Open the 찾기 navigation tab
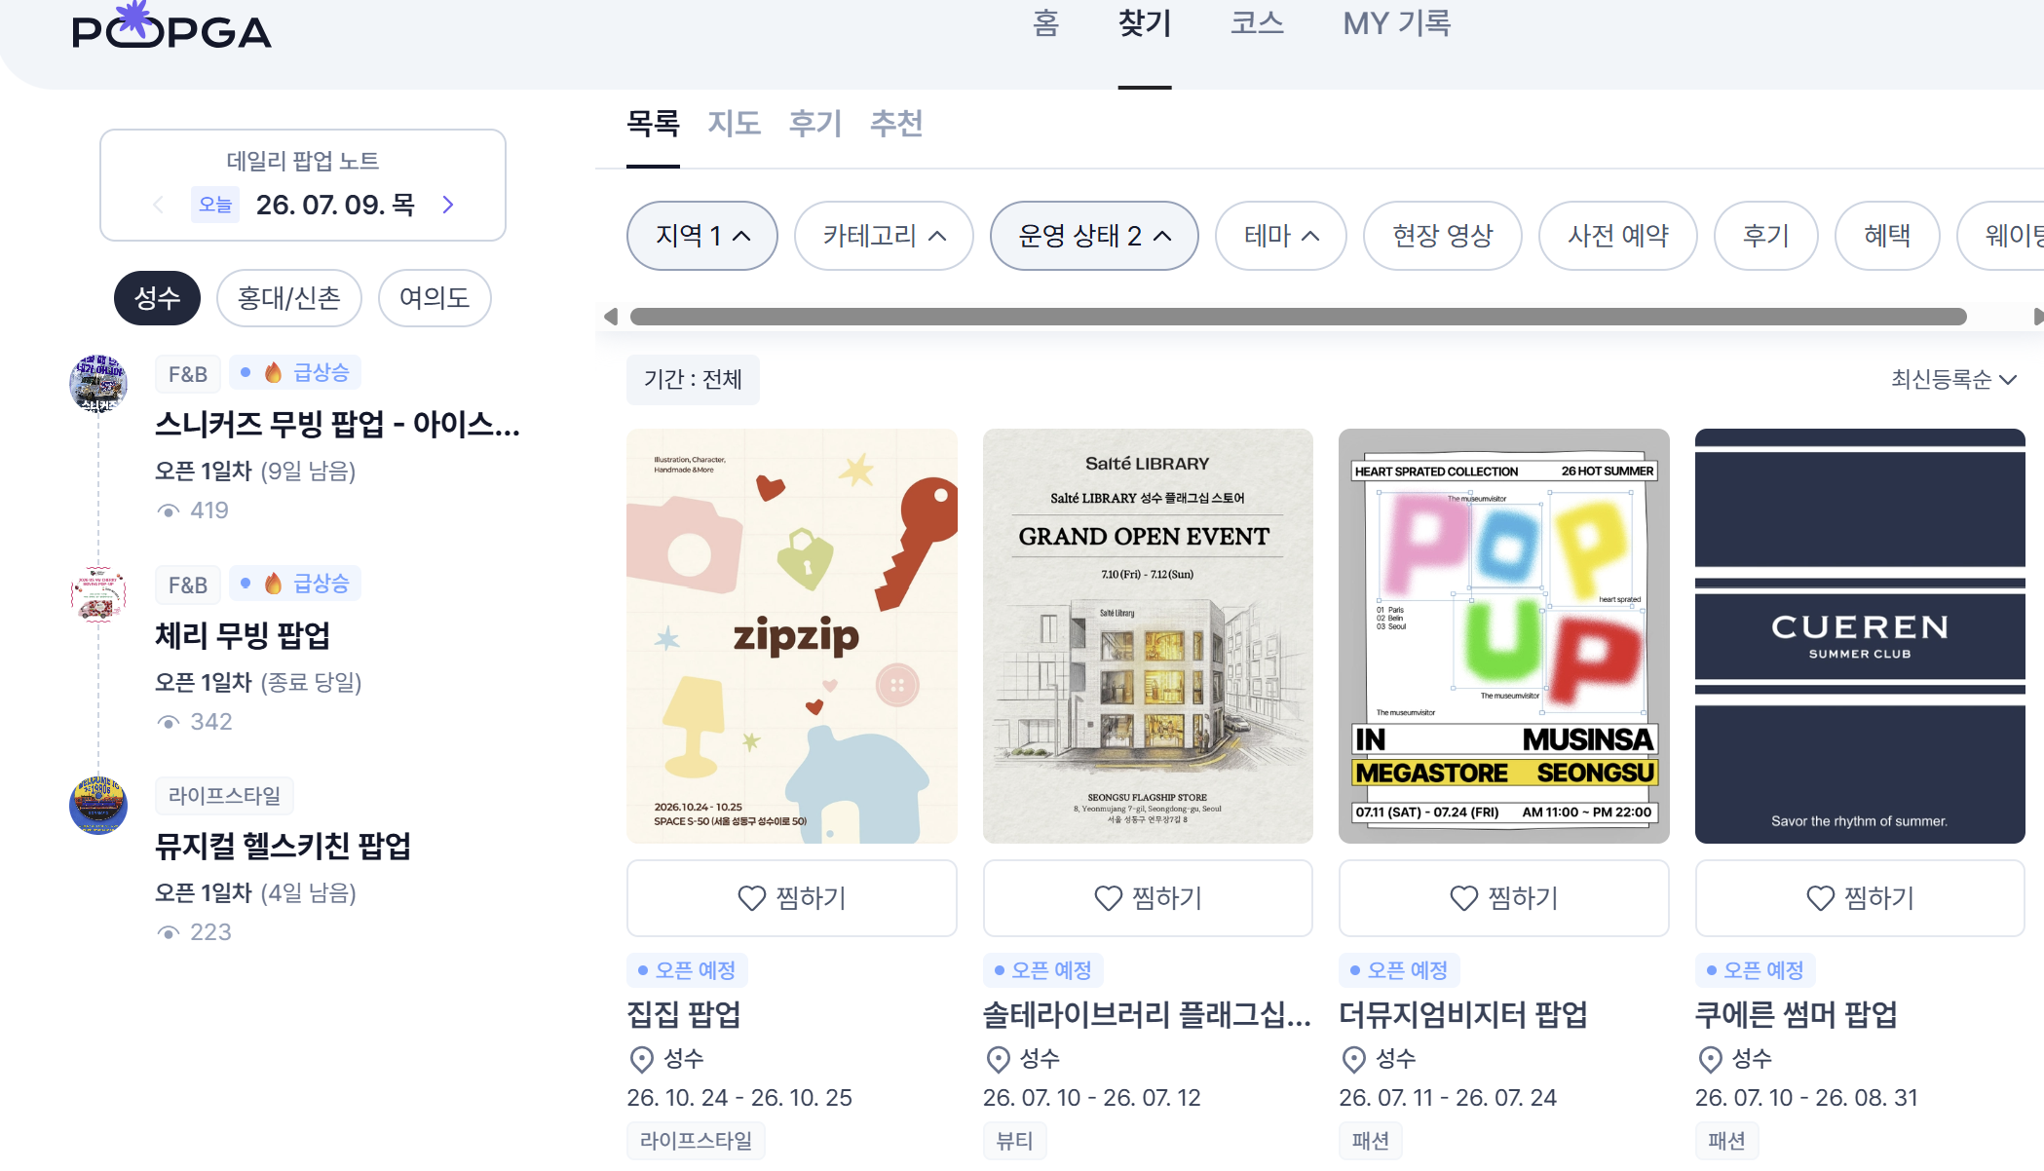This screenshot has width=2044, height=1171. [x=1145, y=23]
